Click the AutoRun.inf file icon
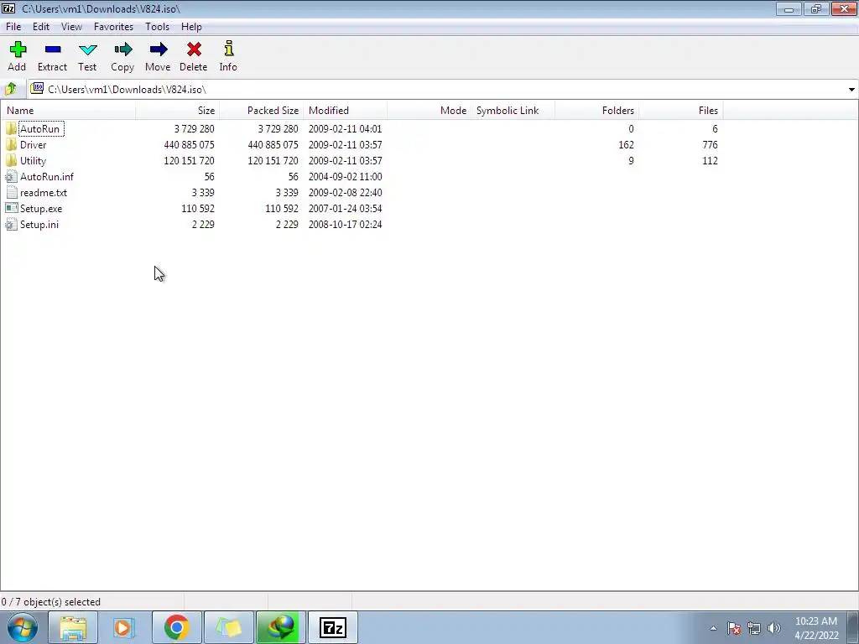 tap(12, 176)
